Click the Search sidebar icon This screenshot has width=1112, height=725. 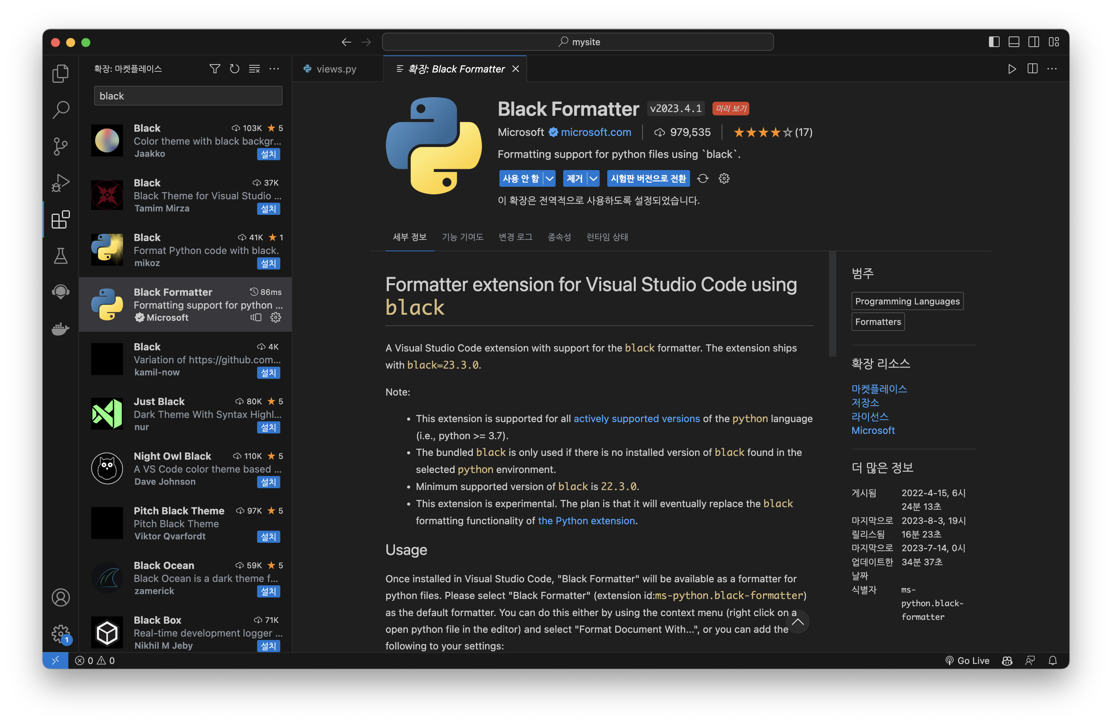[61, 109]
